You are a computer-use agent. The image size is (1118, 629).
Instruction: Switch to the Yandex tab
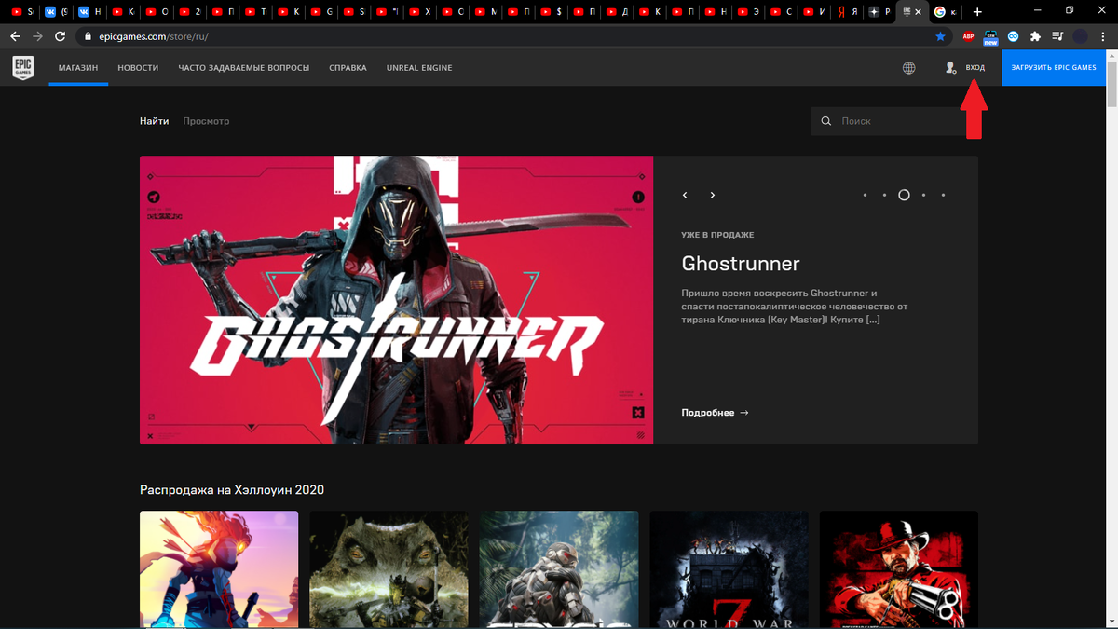847,12
